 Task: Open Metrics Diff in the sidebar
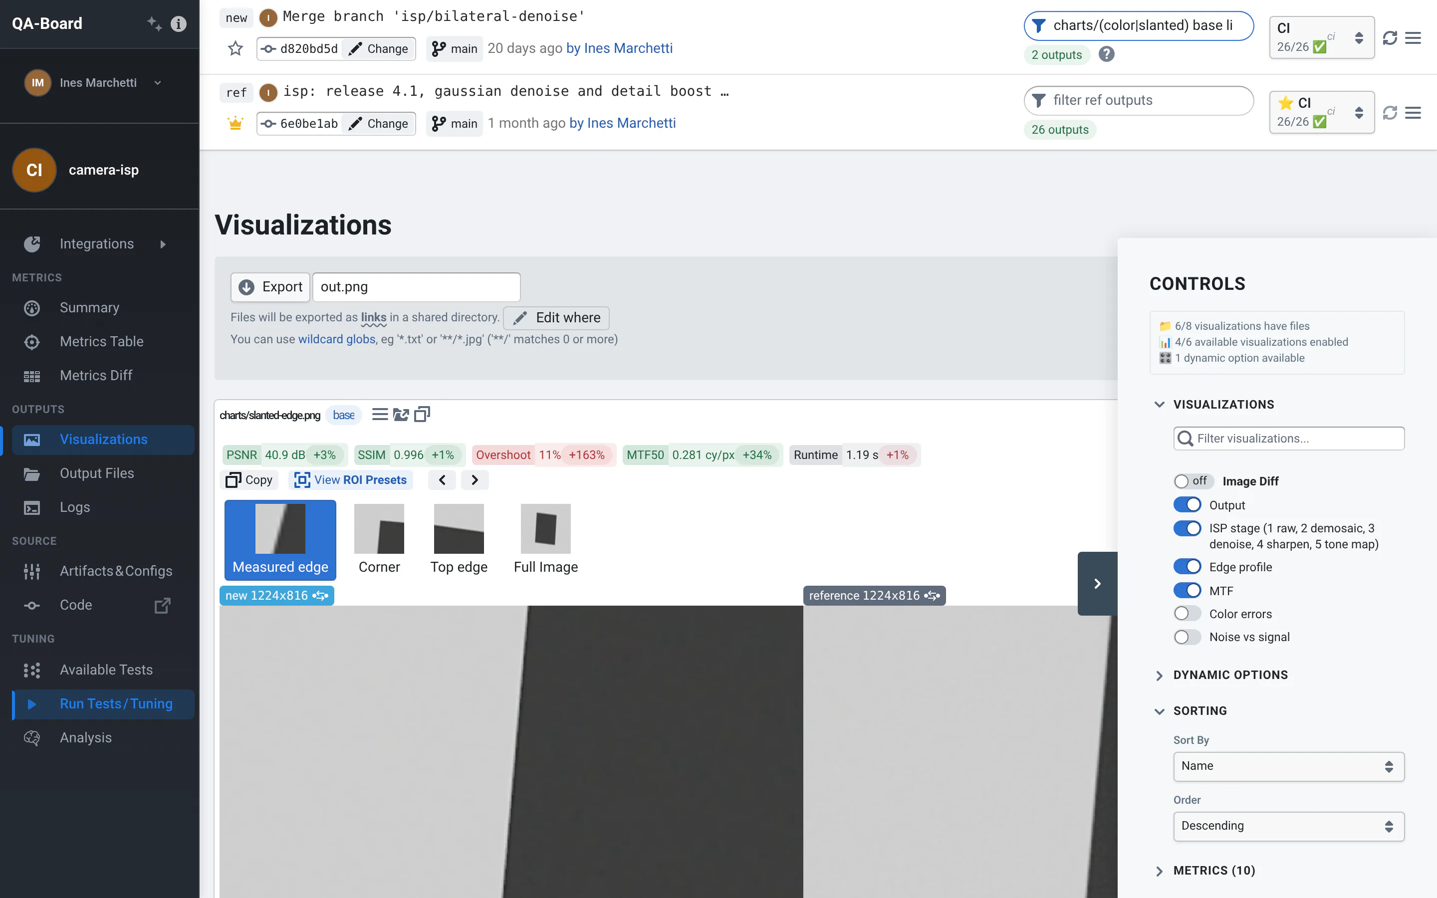tap(103, 375)
